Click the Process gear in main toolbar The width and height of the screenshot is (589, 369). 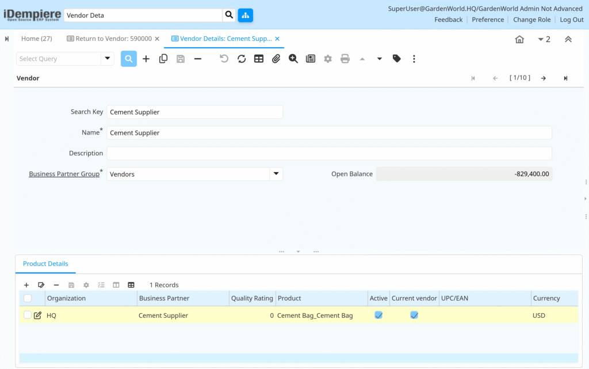(328, 59)
